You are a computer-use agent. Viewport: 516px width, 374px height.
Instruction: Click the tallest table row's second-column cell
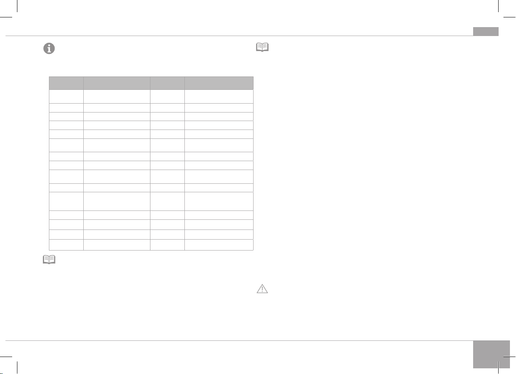[116, 201]
